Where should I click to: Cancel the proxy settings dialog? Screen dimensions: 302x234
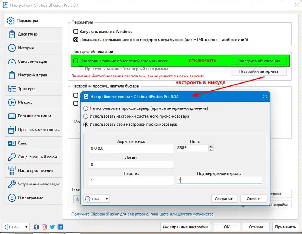pos(254,199)
